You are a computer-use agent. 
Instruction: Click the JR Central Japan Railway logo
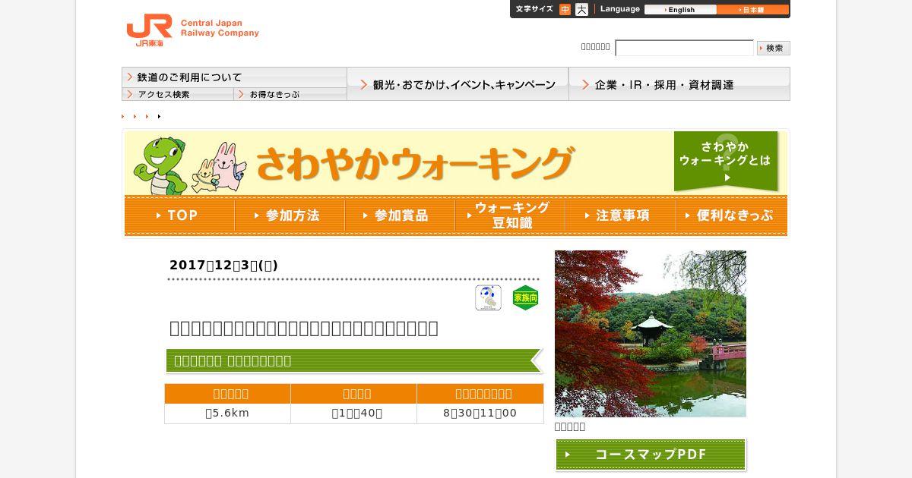point(192,30)
